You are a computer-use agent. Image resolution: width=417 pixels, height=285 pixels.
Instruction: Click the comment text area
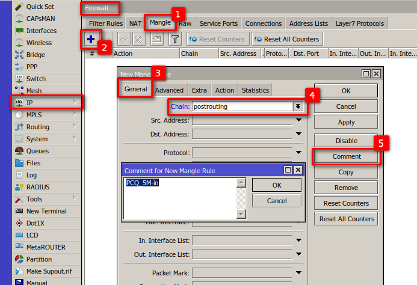(181, 197)
